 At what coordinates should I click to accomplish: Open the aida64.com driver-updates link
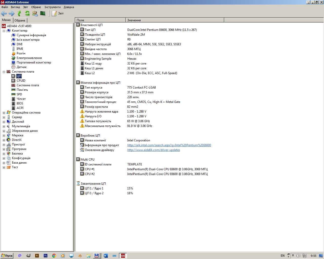coord(154,150)
